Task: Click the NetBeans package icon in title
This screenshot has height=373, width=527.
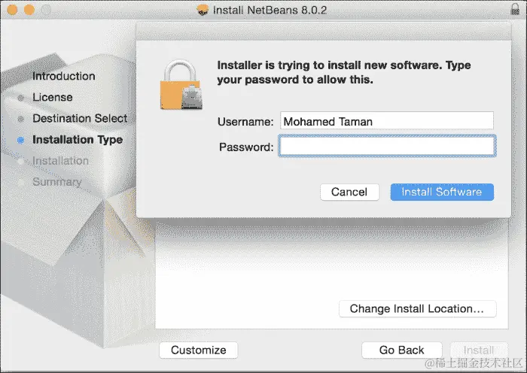Action: tap(203, 10)
